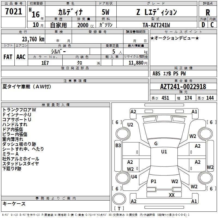
Task: Select the P1 mark on rear hatch
Action: [x=153, y=181]
